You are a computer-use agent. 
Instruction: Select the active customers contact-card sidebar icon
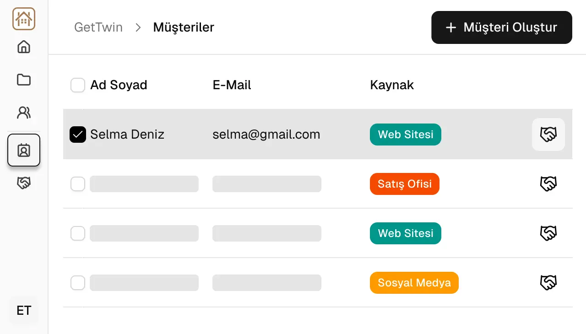[x=23, y=150]
